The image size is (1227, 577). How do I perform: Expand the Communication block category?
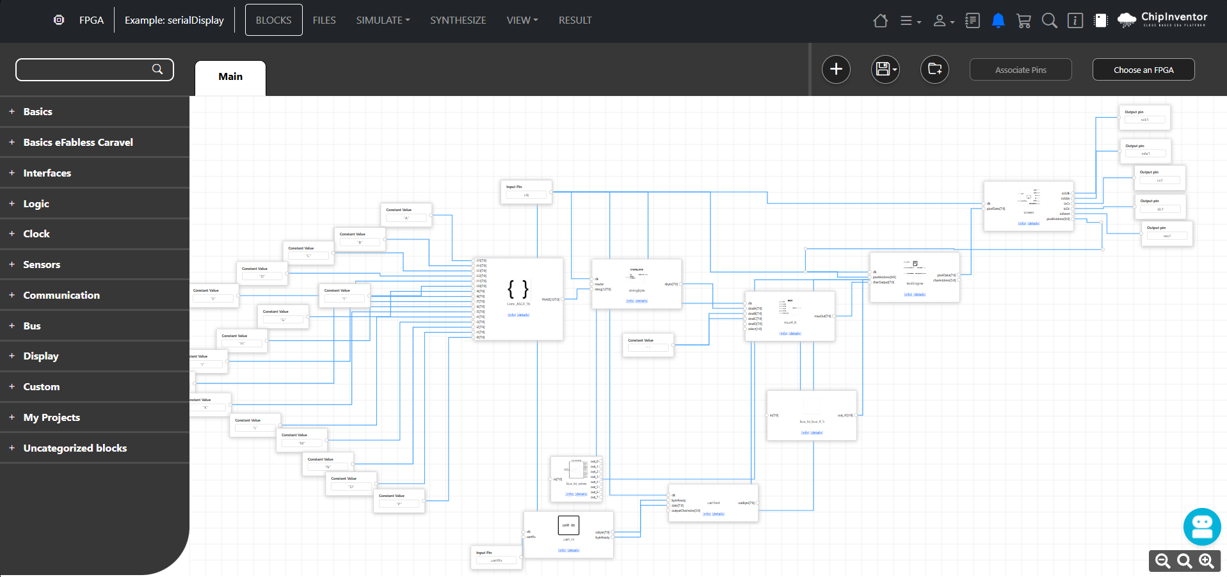click(61, 295)
